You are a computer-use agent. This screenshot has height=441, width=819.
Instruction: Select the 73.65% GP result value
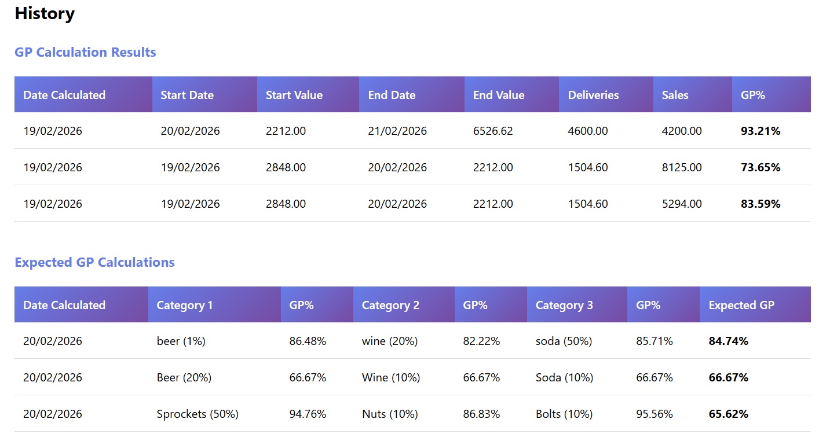760,167
